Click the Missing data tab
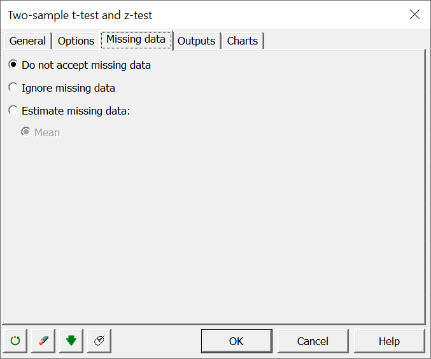 click(x=136, y=39)
